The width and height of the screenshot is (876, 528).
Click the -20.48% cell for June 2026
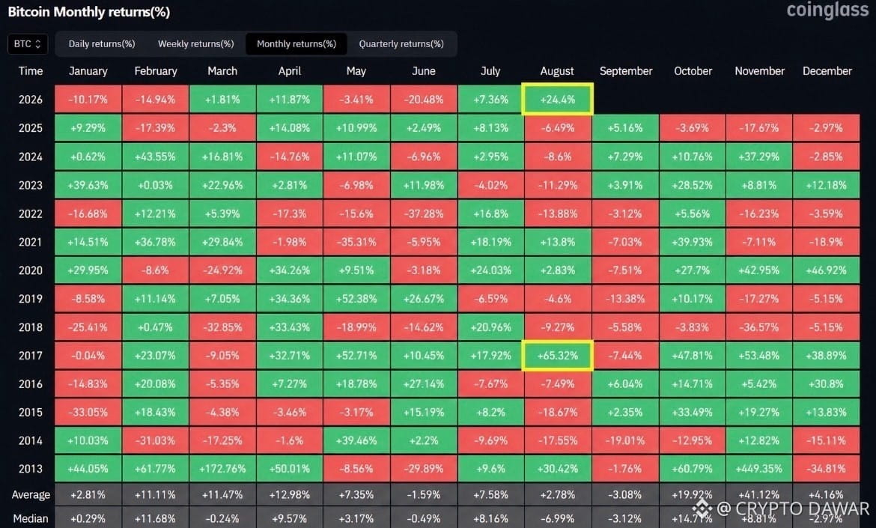click(x=424, y=100)
